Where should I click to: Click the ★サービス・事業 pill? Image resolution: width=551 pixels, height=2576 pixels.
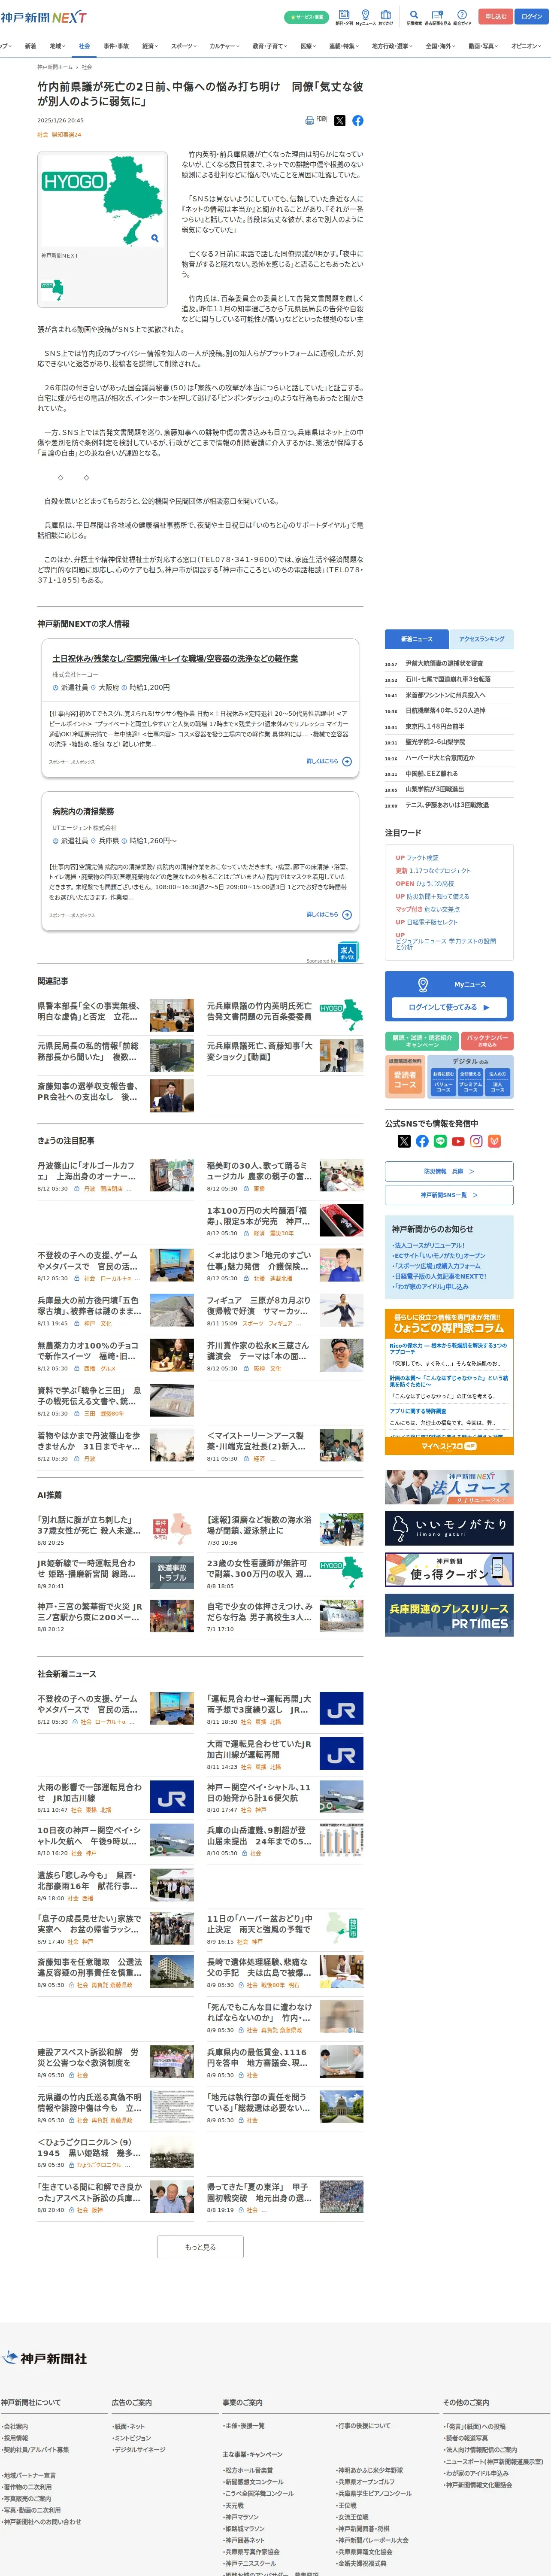pyautogui.click(x=306, y=17)
